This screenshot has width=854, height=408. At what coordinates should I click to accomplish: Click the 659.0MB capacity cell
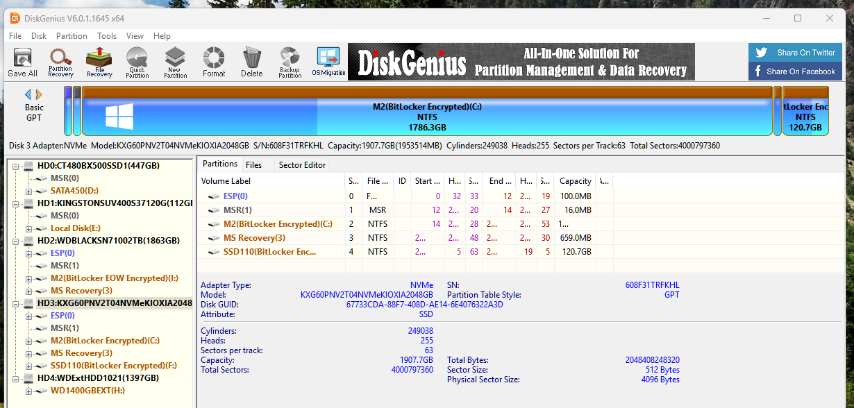click(x=576, y=237)
